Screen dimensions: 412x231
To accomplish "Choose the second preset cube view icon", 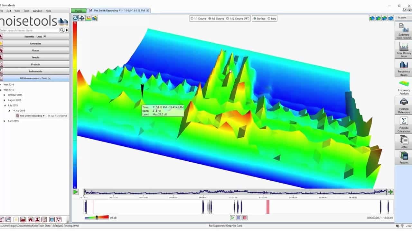I will click(x=378, y=18).
